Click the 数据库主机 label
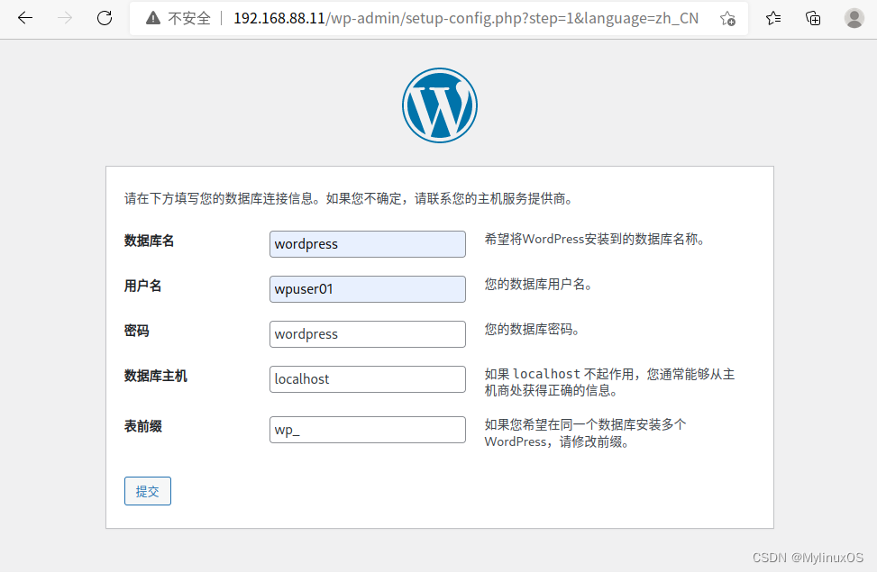The image size is (877, 573). tap(156, 377)
